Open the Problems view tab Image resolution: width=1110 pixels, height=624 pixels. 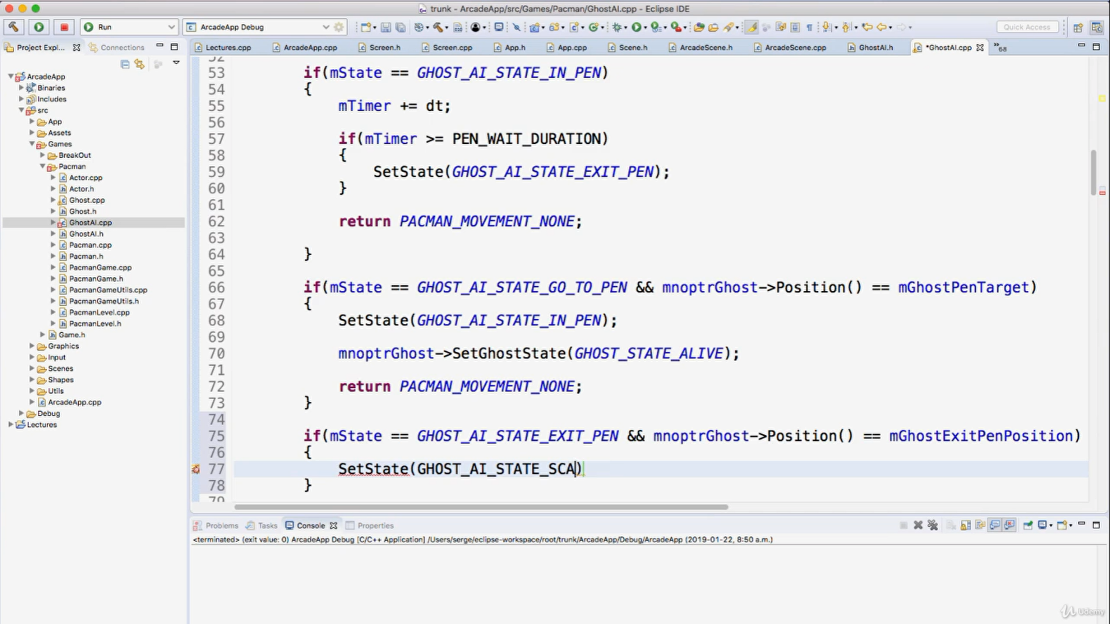[x=216, y=526]
